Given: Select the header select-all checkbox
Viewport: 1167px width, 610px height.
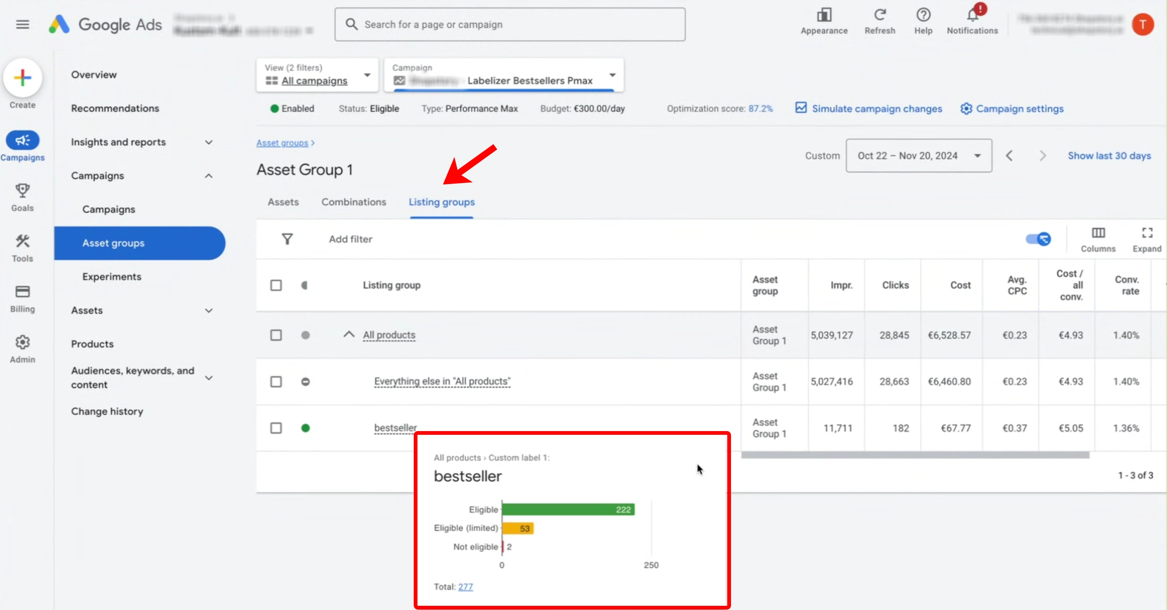Looking at the screenshot, I should point(276,286).
